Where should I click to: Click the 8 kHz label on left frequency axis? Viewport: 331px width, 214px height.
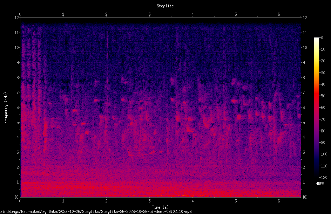(x=18, y=77)
